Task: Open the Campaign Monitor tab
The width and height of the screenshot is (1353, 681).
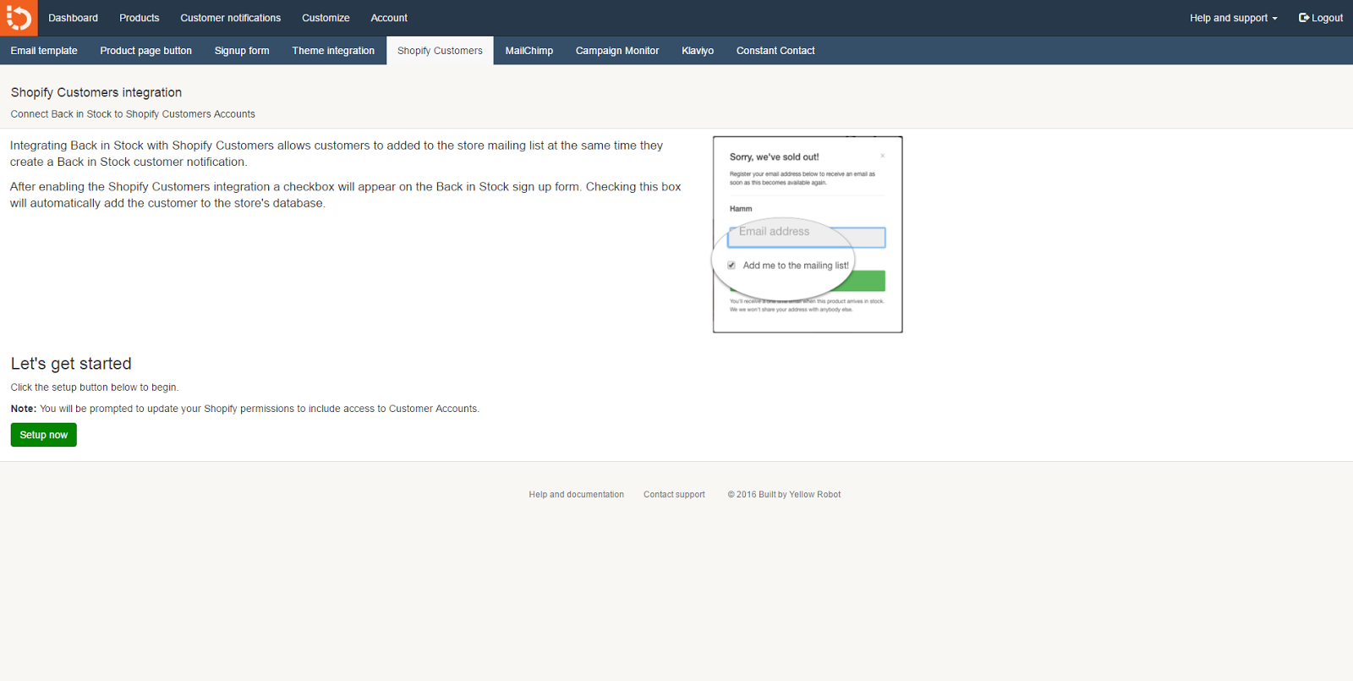Action: (617, 51)
